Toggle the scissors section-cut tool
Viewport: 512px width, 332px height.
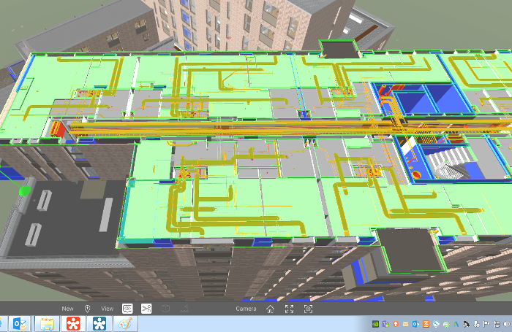pos(146,308)
